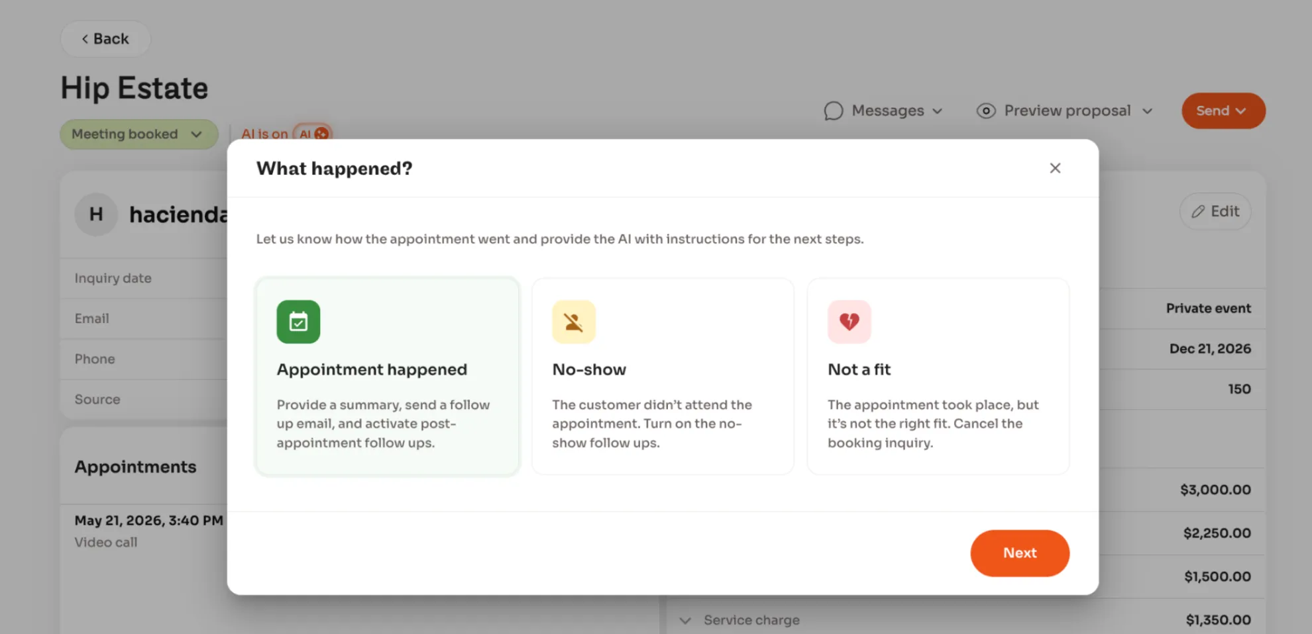The height and width of the screenshot is (634, 1312).
Task: Click the May 21, 2026, 3:40 PM appointment
Action: point(149,520)
